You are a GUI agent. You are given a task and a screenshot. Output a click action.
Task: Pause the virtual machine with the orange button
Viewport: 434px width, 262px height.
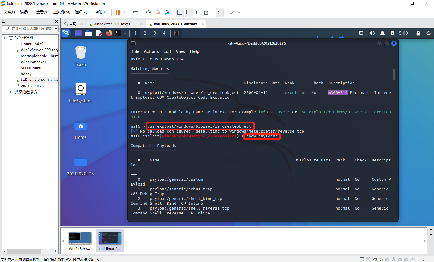click(118, 12)
